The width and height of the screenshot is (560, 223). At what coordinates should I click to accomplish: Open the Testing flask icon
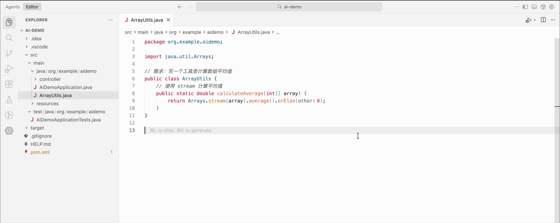pyautogui.click(x=9, y=99)
